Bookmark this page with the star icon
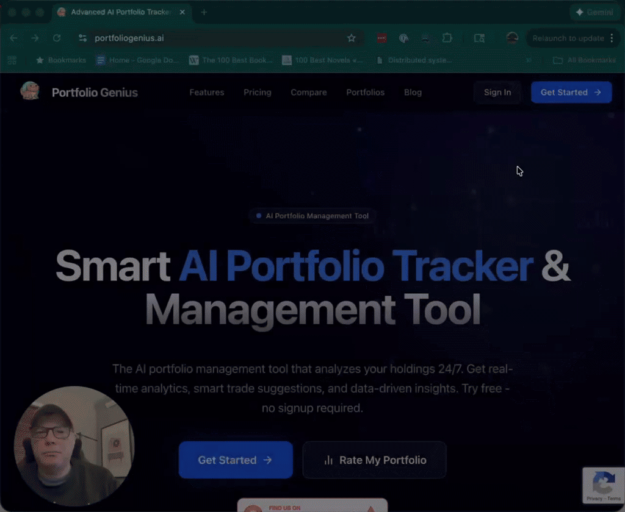The width and height of the screenshot is (625, 512). click(x=351, y=38)
